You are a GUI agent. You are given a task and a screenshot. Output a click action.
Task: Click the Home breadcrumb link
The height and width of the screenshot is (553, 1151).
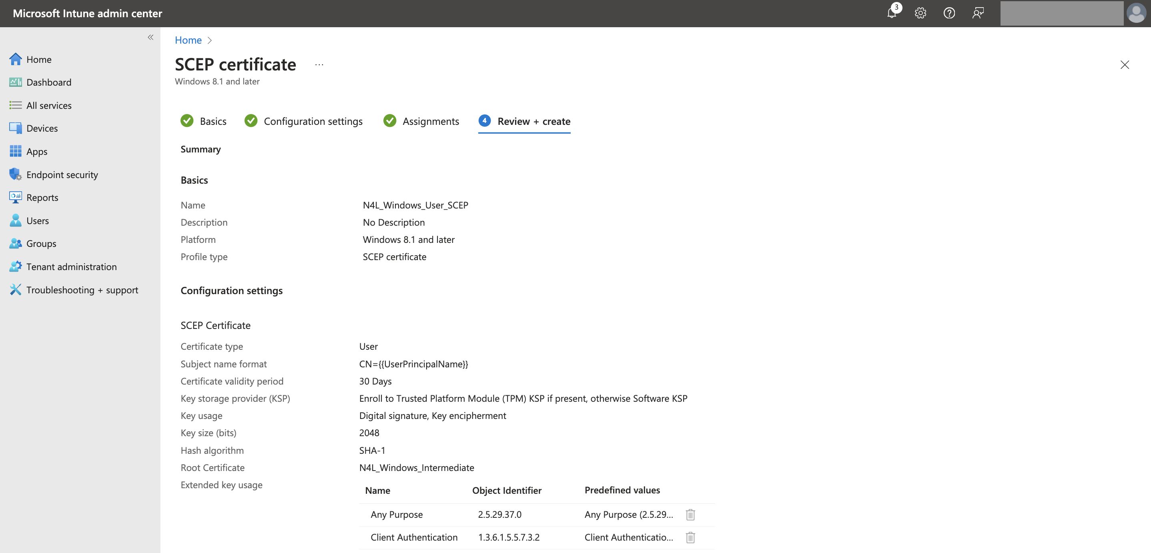188,40
